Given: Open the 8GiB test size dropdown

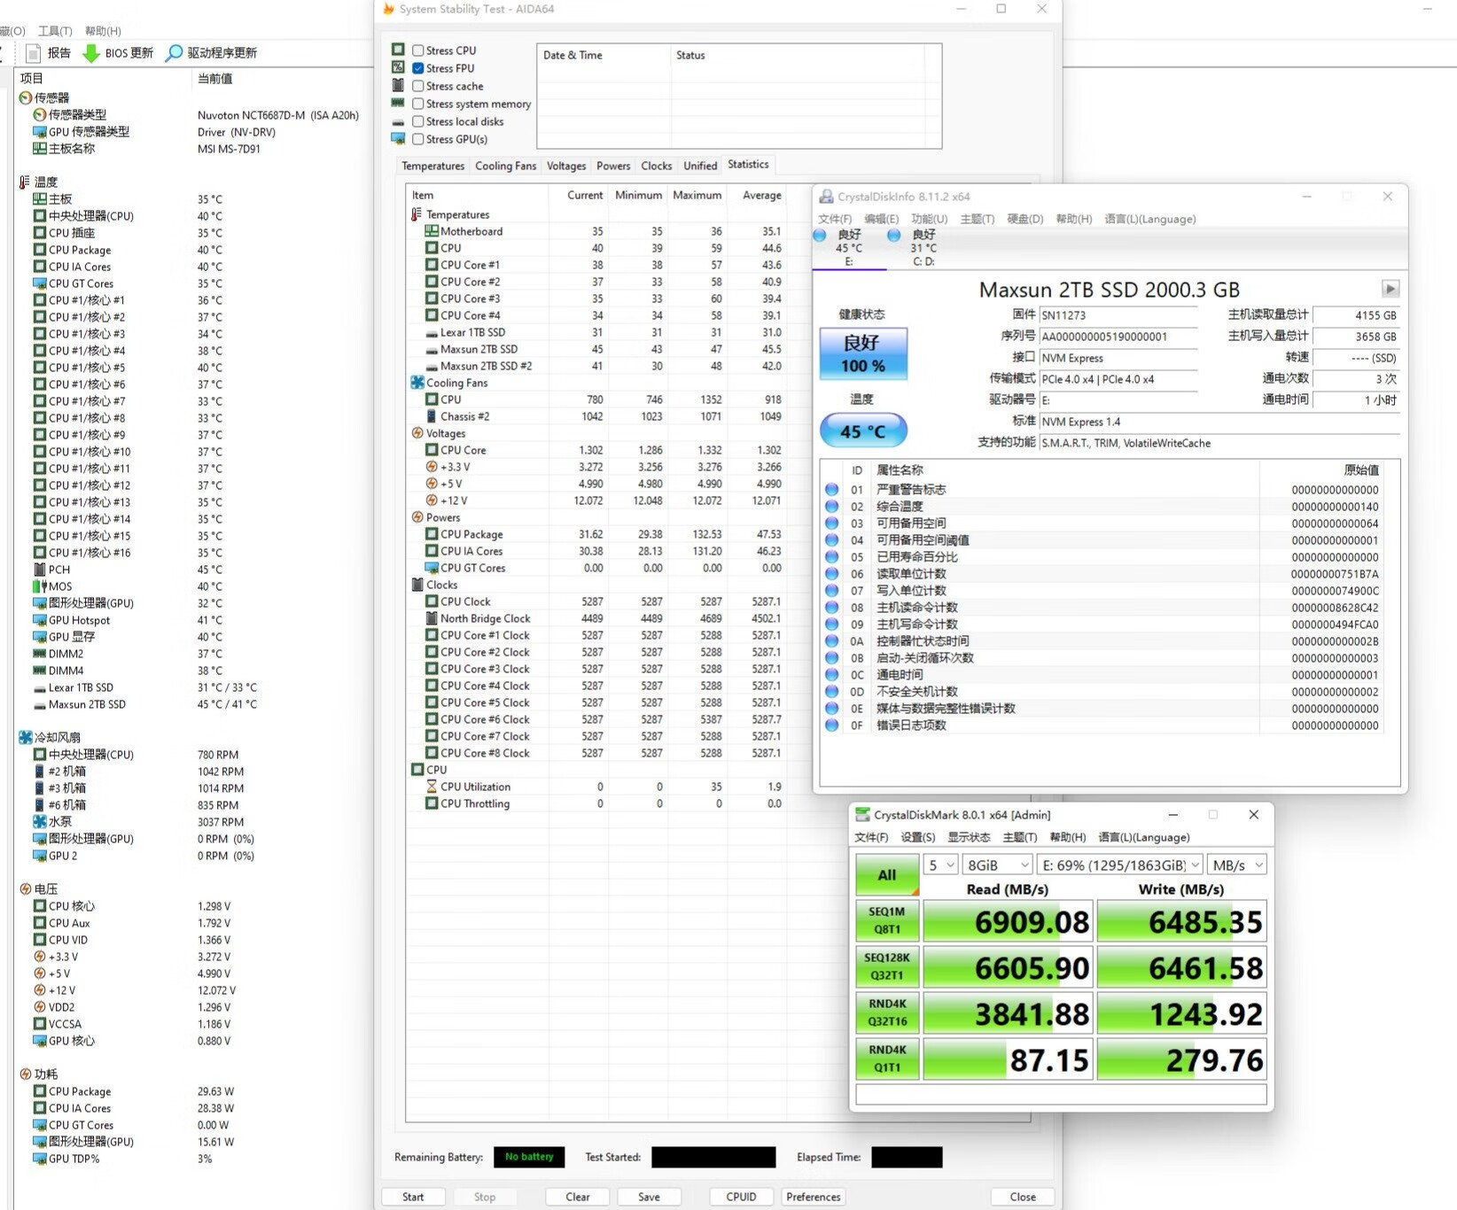Looking at the screenshot, I should 998,865.
